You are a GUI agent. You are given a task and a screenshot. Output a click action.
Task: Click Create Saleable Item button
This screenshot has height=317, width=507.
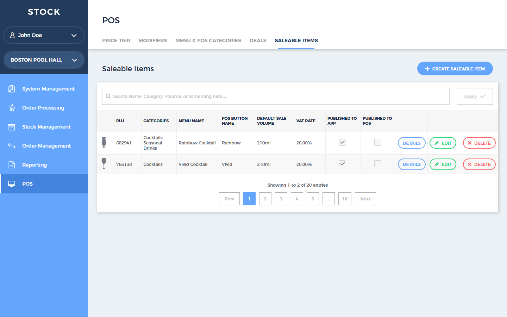[455, 69]
